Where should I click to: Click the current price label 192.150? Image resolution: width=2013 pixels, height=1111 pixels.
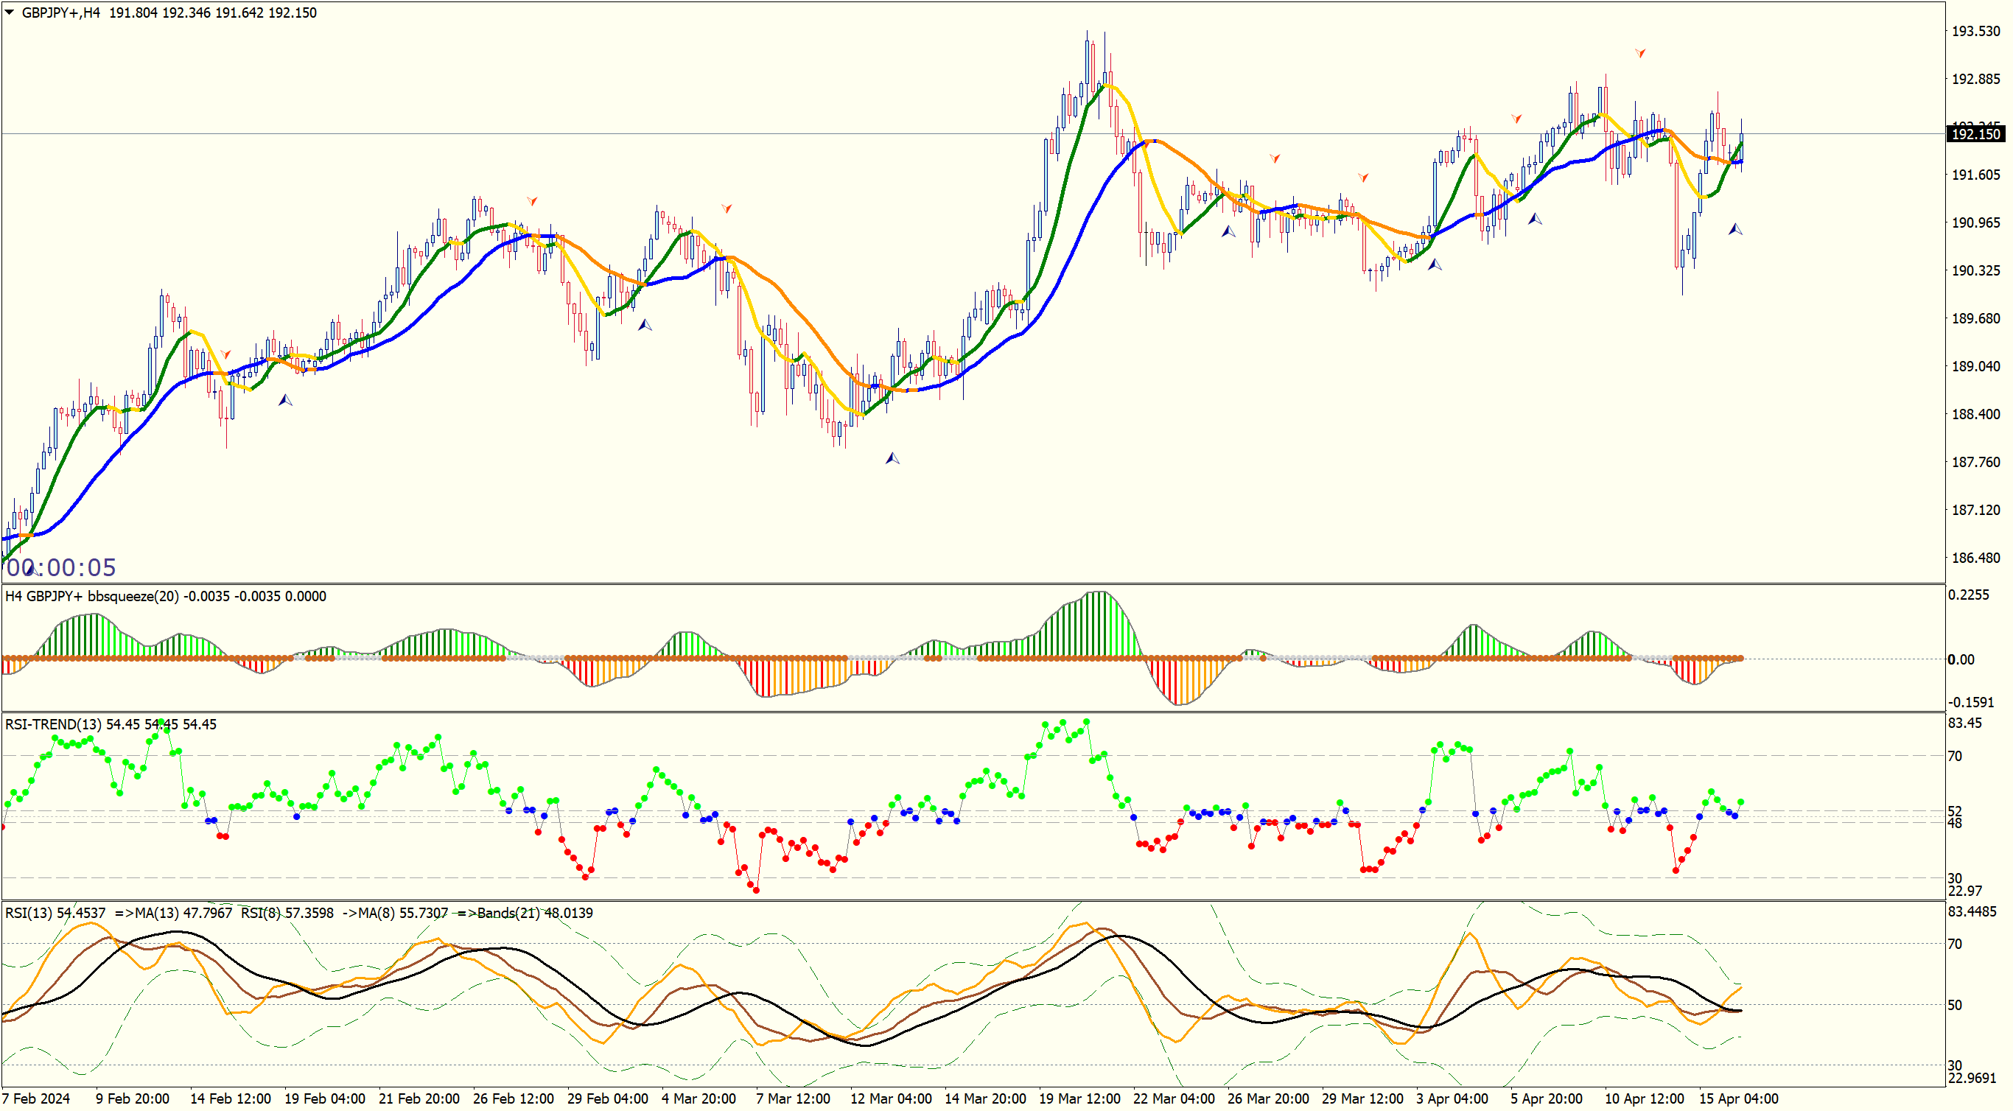[1975, 134]
